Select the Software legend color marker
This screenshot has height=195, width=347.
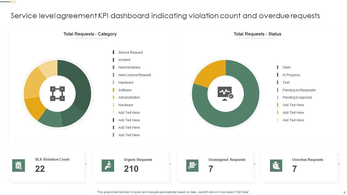[114, 90]
